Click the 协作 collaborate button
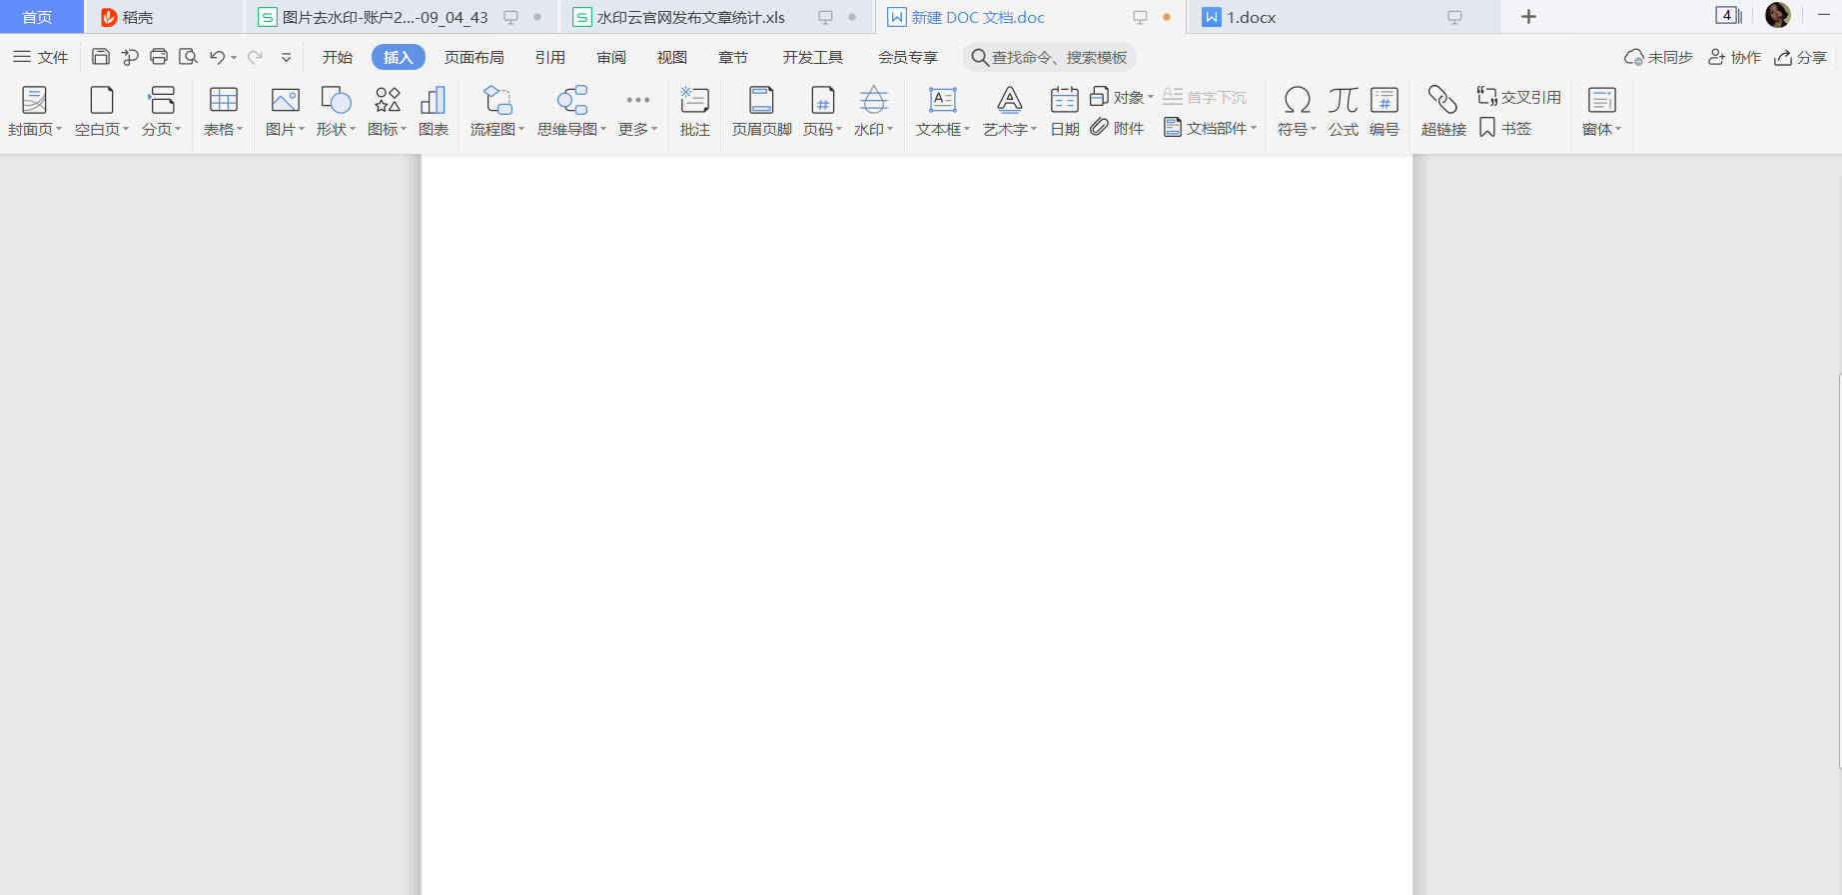1842x895 pixels. (1734, 57)
